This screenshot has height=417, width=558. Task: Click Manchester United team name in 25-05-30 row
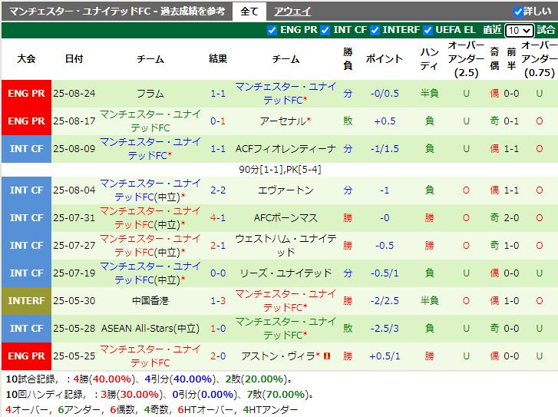pyautogui.click(x=286, y=300)
